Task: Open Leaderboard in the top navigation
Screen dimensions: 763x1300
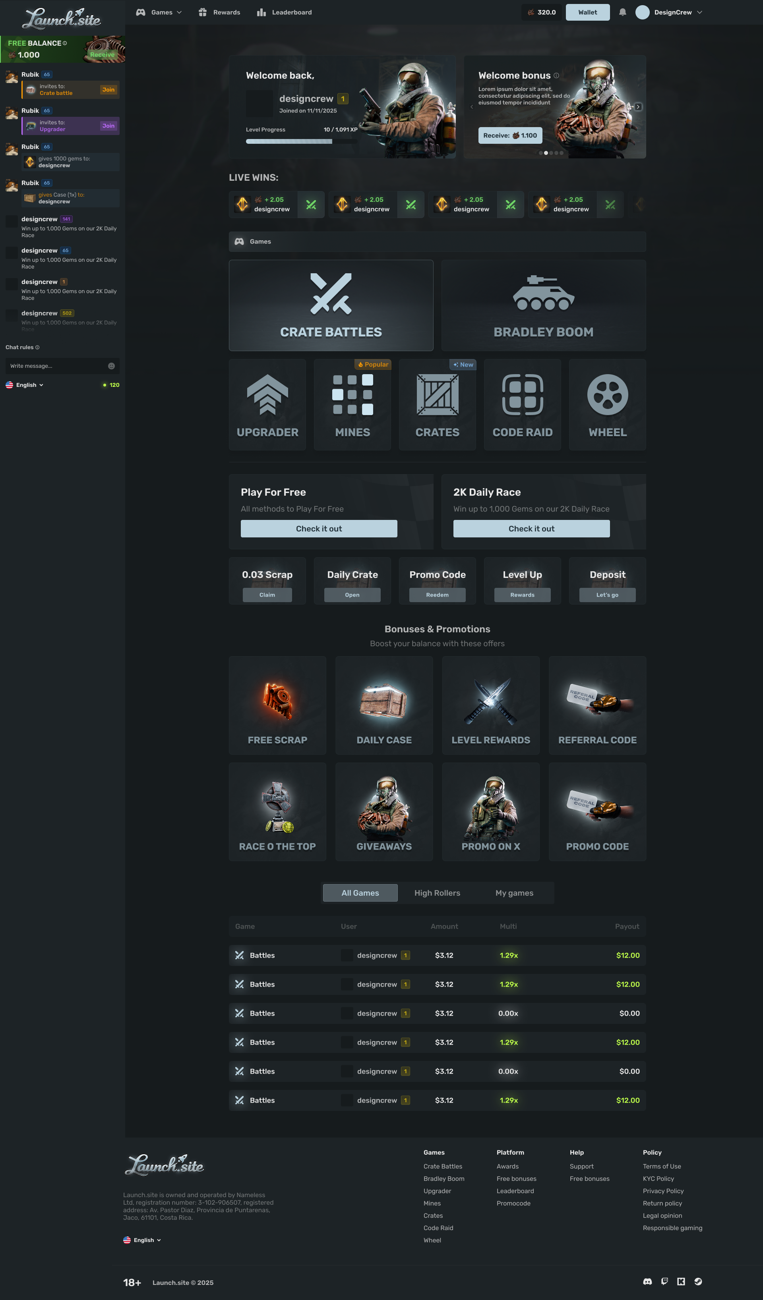Action: tap(285, 12)
